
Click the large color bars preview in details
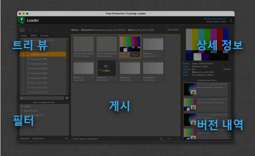(207, 45)
